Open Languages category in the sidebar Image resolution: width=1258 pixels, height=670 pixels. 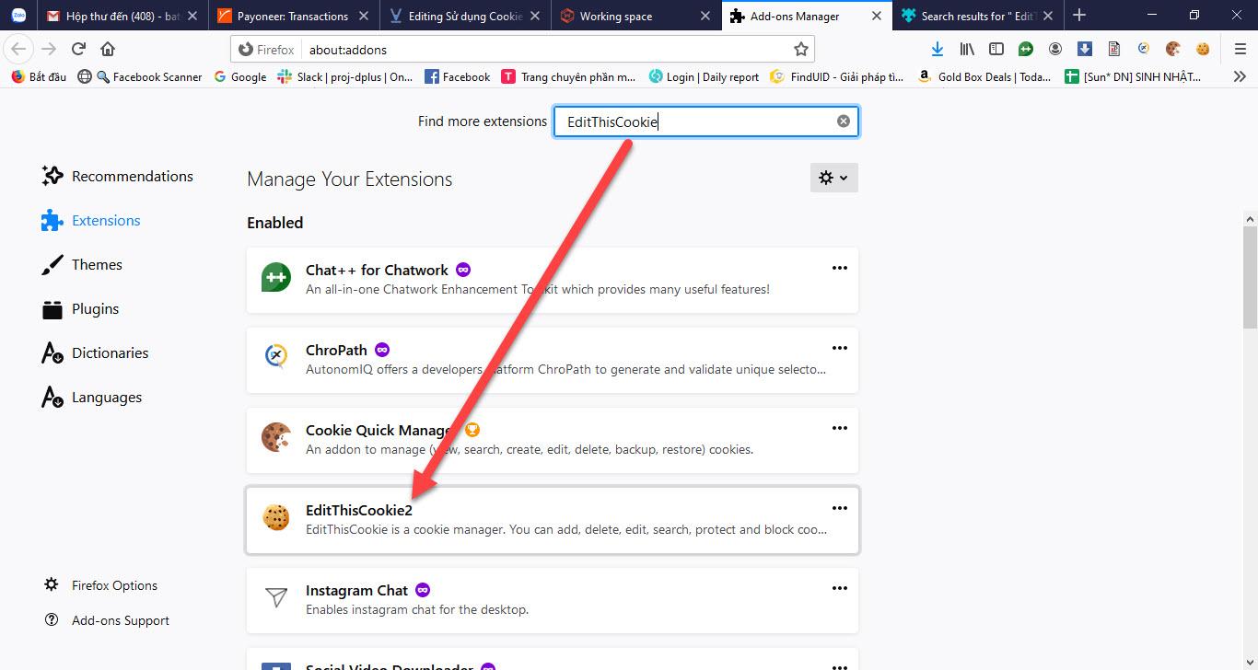(x=91, y=397)
